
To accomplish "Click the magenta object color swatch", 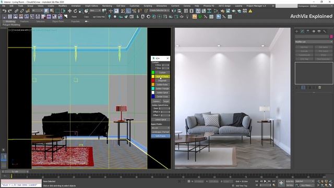I will coord(331,37).
